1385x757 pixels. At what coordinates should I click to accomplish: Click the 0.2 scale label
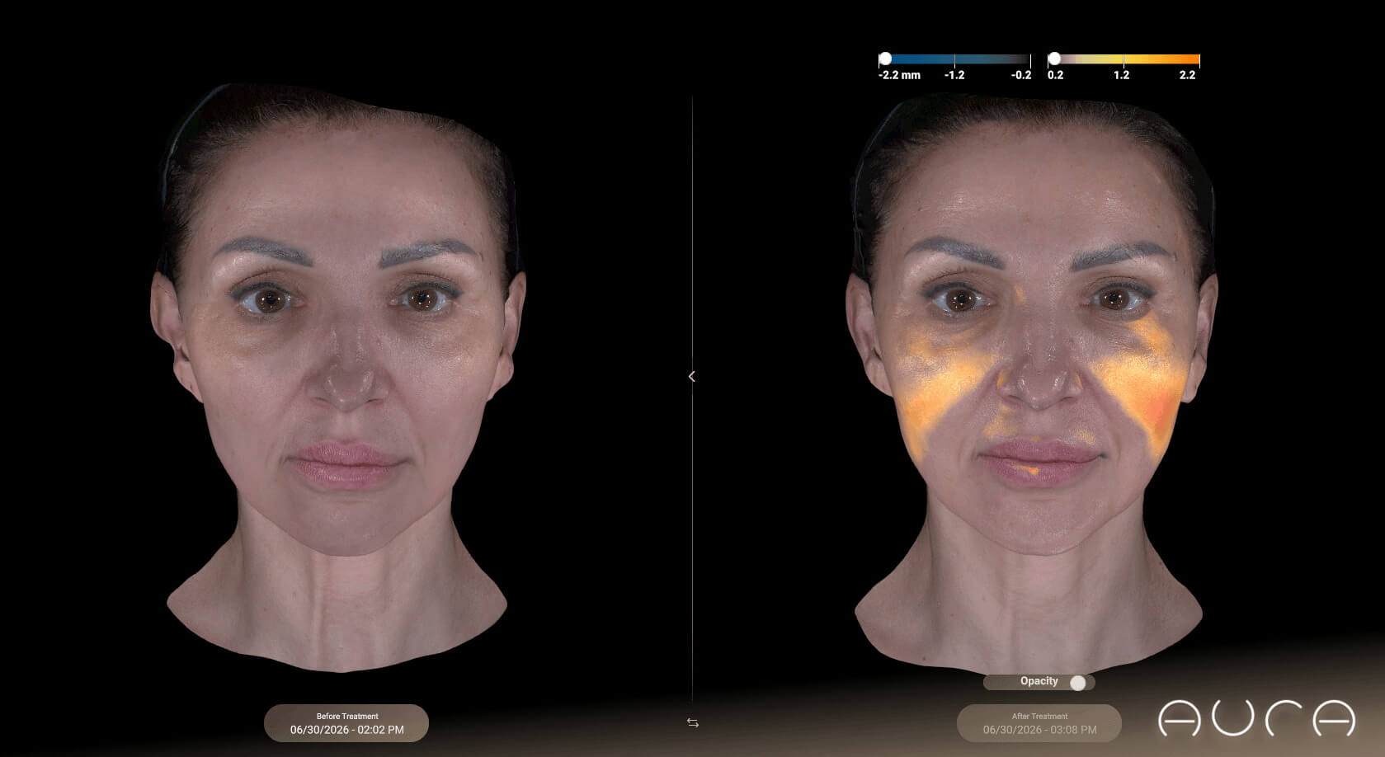1055,75
